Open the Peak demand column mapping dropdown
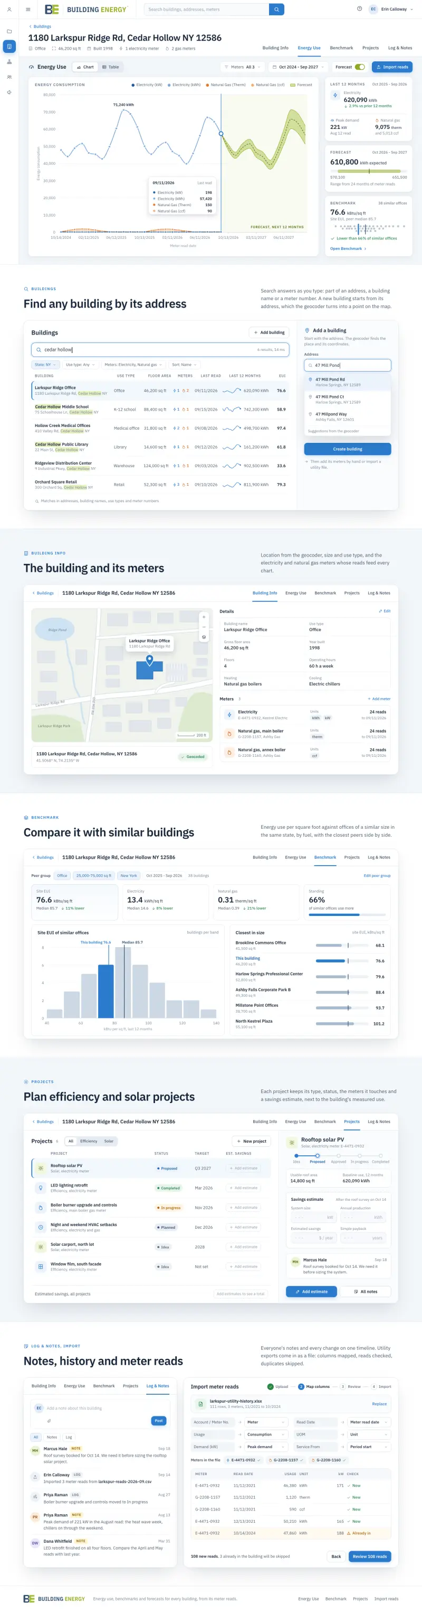 (x=266, y=1447)
